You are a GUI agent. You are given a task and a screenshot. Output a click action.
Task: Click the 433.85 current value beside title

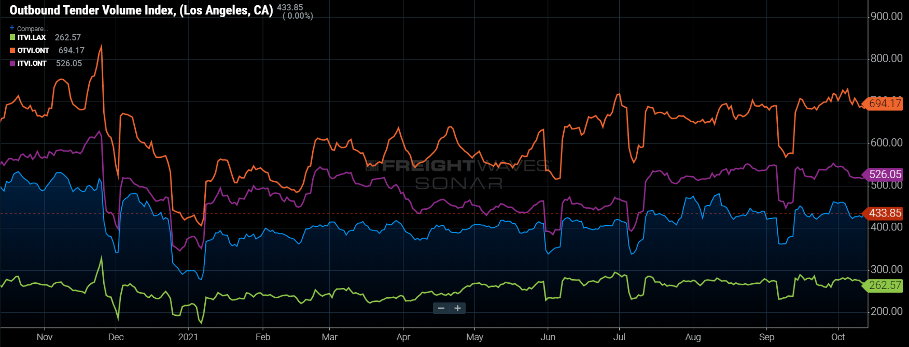290,7
